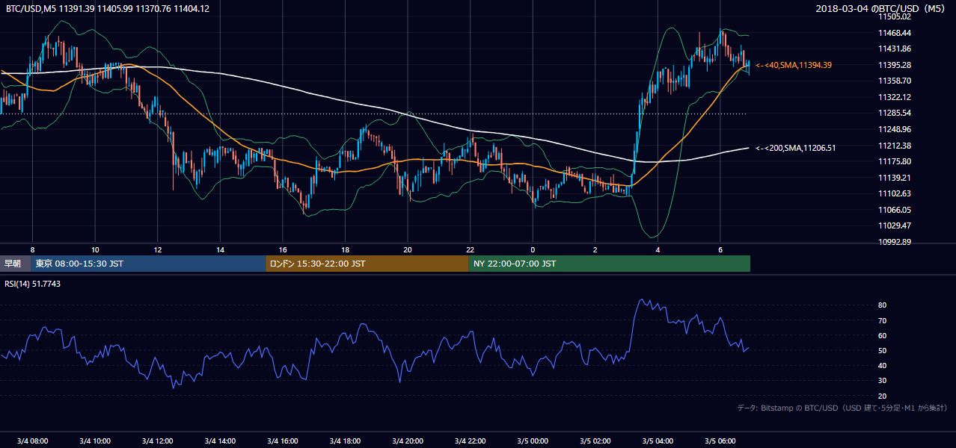Viewport: 956px width, 448px height.
Task: Click hour label 14 under price chart
Action: click(220, 249)
